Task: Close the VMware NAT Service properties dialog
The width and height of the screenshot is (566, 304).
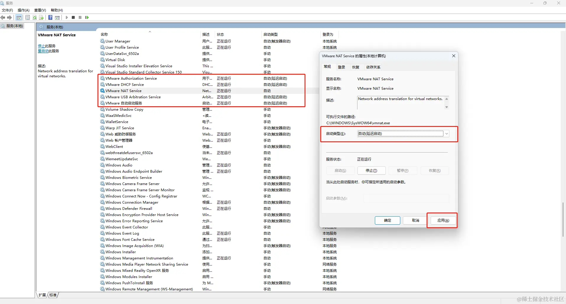Action: point(454,56)
